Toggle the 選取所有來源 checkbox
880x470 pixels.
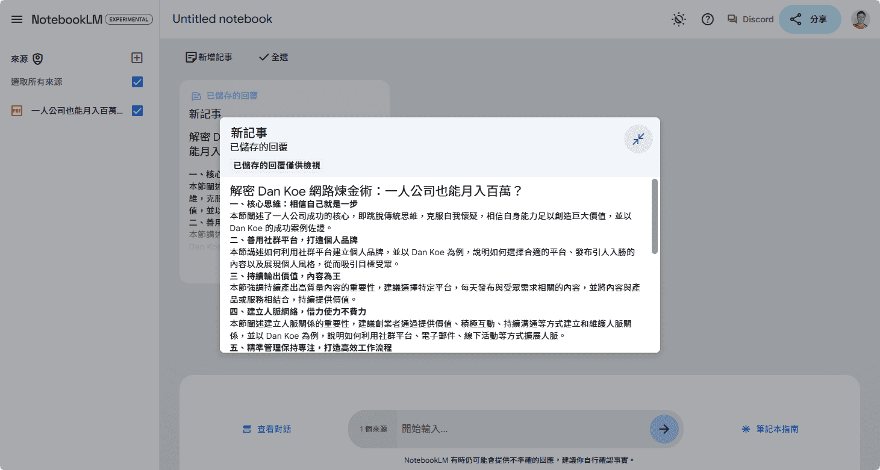tap(137, 82)
